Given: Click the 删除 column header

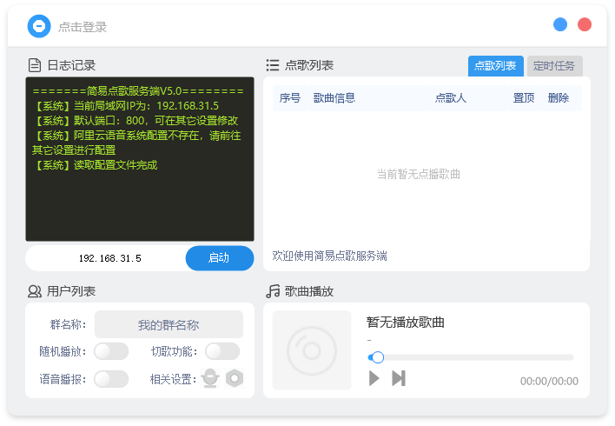Looking at the screenshot, I should click(559, 97).
